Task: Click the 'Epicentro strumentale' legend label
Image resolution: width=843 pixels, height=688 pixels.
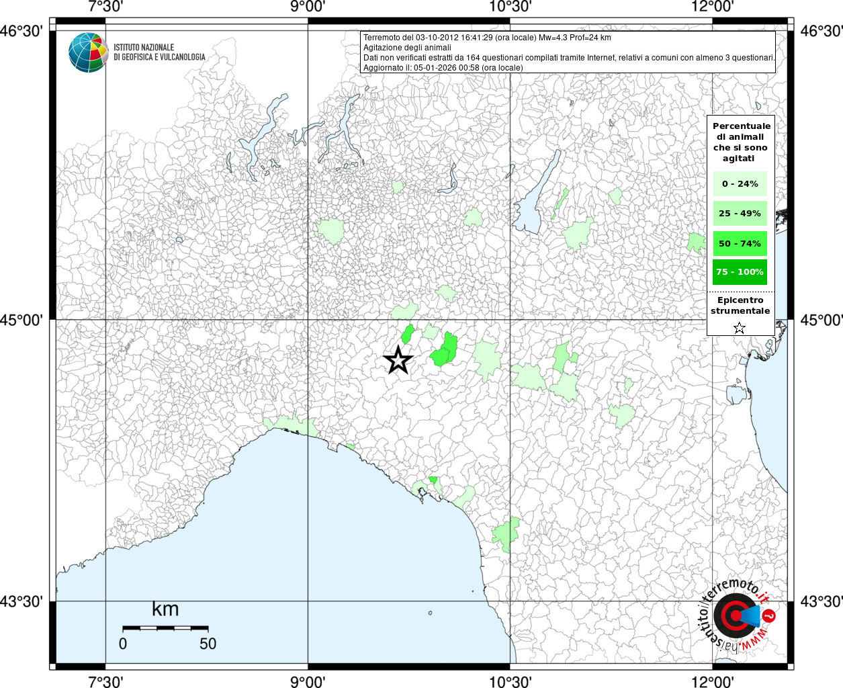Action: 740,306
